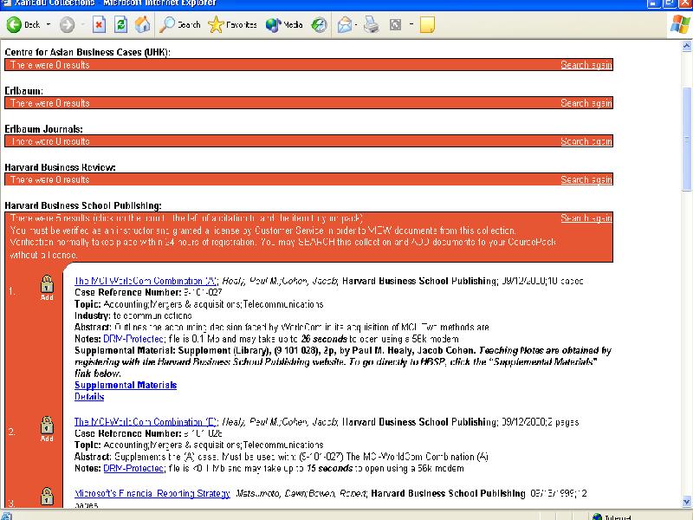Click the History icon

click(319, 25)
